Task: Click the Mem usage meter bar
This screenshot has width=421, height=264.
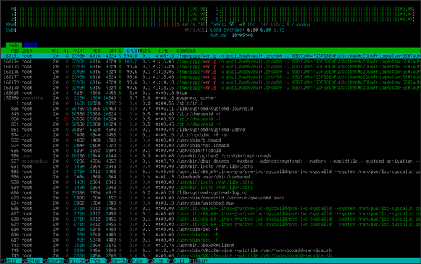Action: [107, 24]
